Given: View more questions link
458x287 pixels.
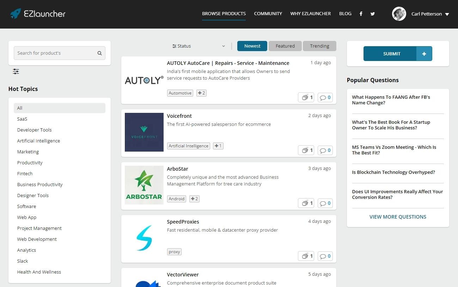Looking at the screenshot, I should [398, 217].
